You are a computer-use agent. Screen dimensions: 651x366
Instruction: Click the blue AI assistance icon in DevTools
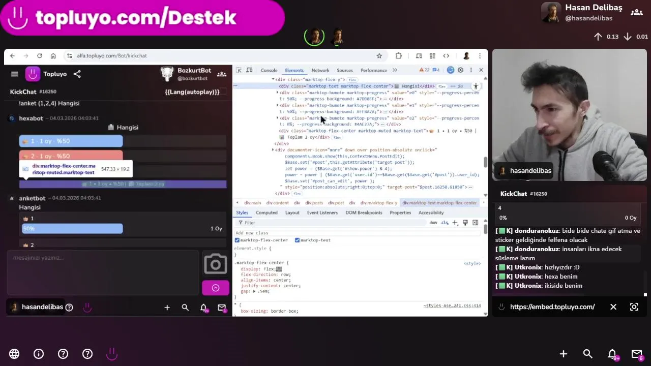pos(450,70)
